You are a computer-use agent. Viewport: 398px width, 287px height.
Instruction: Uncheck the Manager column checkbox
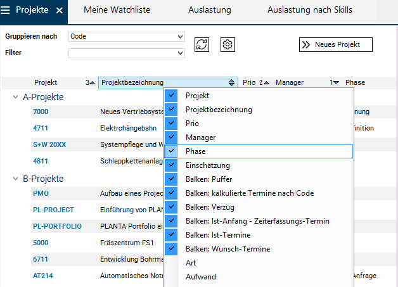171,137
